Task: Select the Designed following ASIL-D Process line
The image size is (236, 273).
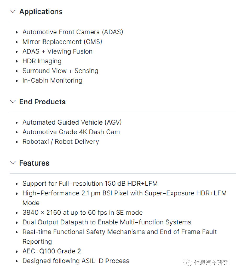Action: 76,261
